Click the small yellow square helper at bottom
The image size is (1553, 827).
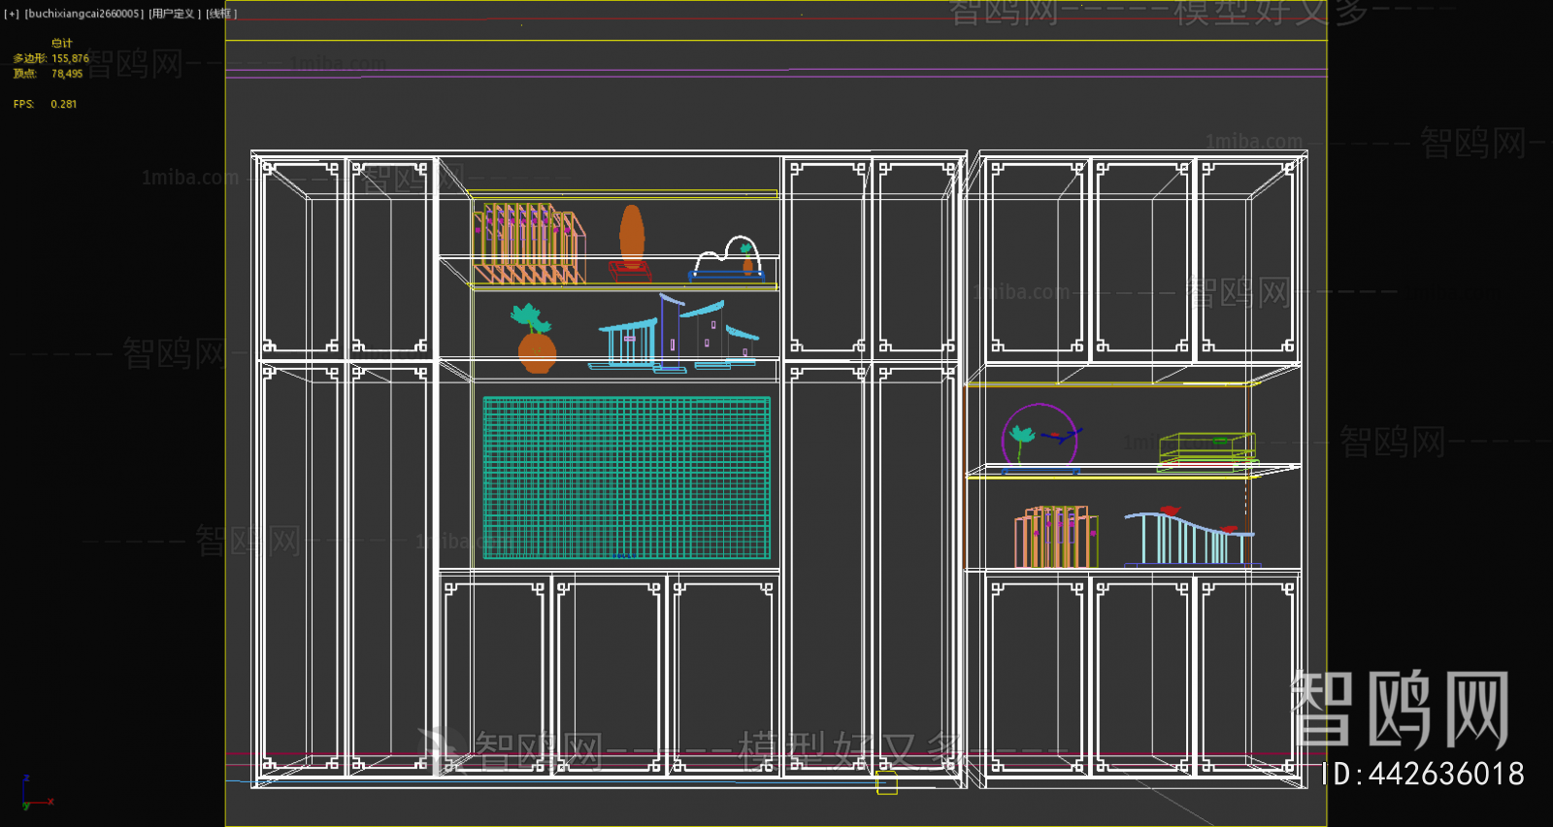[x=886, y=783]
